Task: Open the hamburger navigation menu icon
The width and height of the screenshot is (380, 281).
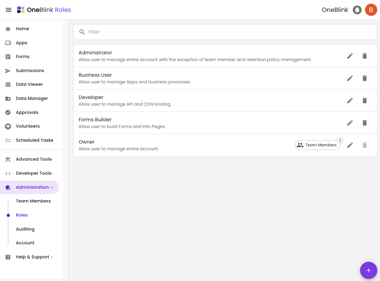Action: coord(9,10)
